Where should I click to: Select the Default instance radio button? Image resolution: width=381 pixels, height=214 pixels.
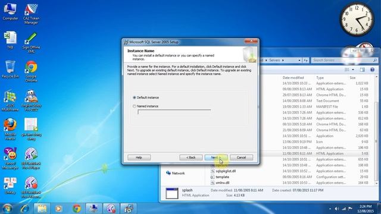(x=135, y=97)
